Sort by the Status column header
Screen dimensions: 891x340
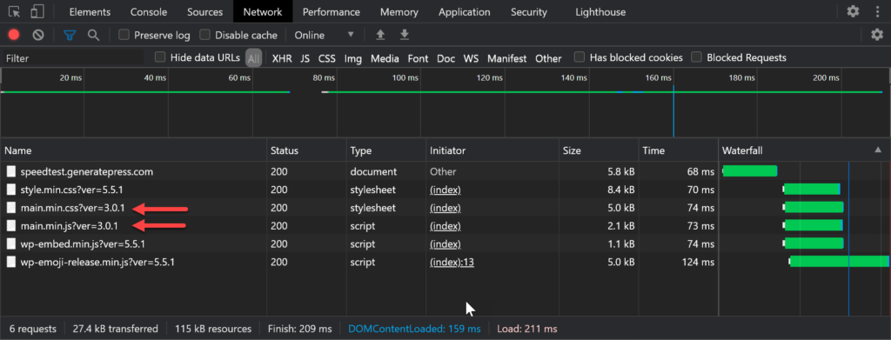click(307, 150)
